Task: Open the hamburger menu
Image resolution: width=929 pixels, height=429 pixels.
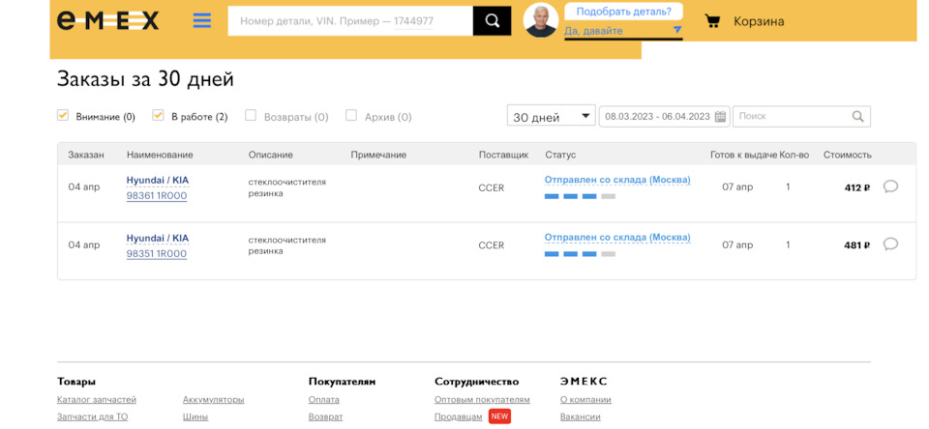Action: [x=202, y=20]
